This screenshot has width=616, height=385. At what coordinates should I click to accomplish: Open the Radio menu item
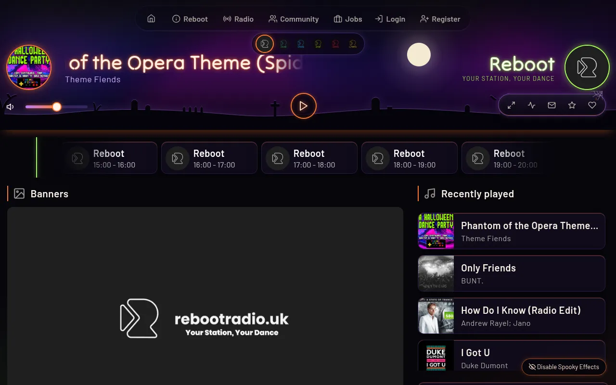[238, 19]
